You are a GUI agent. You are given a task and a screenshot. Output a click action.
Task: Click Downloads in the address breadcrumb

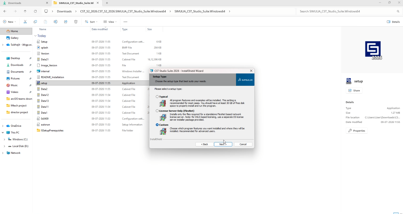tap(64, 11)
